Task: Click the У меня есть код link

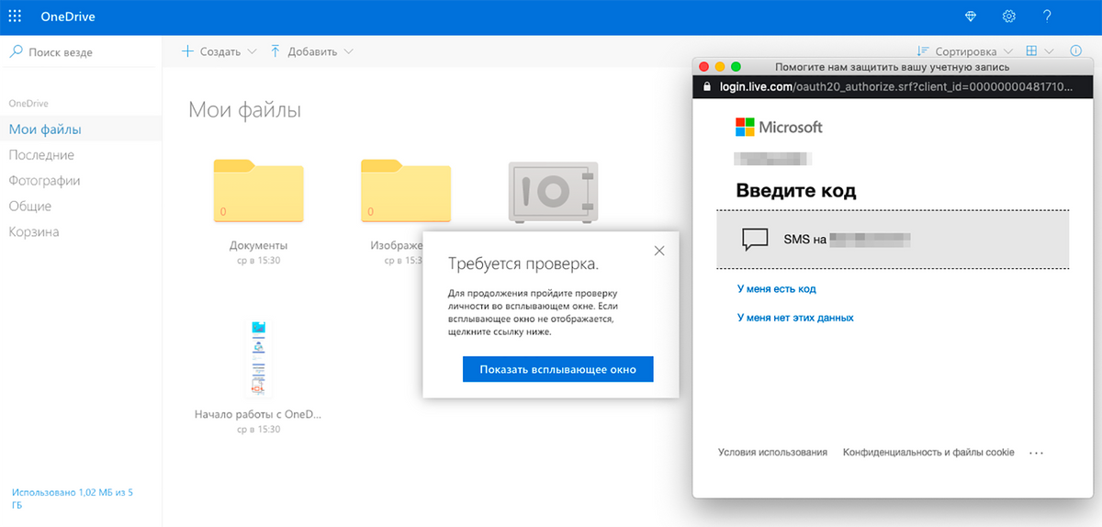Action: point(776,288)
